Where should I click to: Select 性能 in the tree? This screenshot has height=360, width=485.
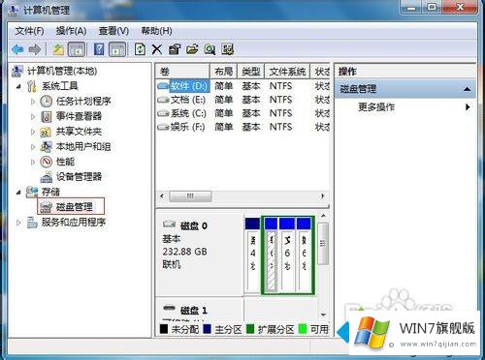[65, 162]
